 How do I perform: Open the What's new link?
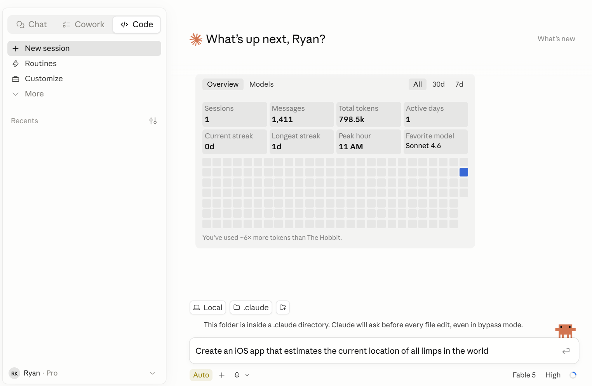556,39
